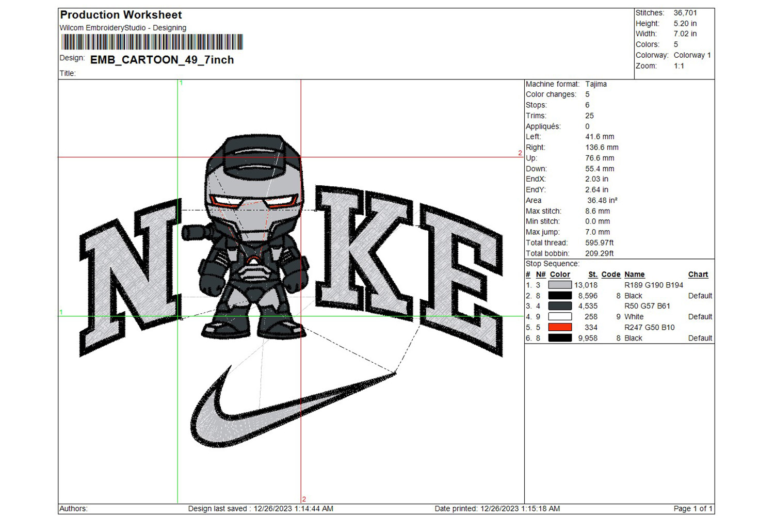
Task: Click the Max jump value 7.0 mm
Action: [x=598, y=232]
